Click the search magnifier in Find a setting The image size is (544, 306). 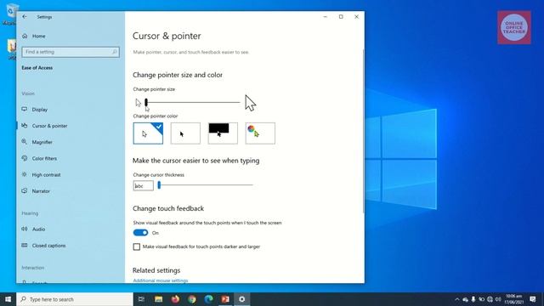click(114, 52)
